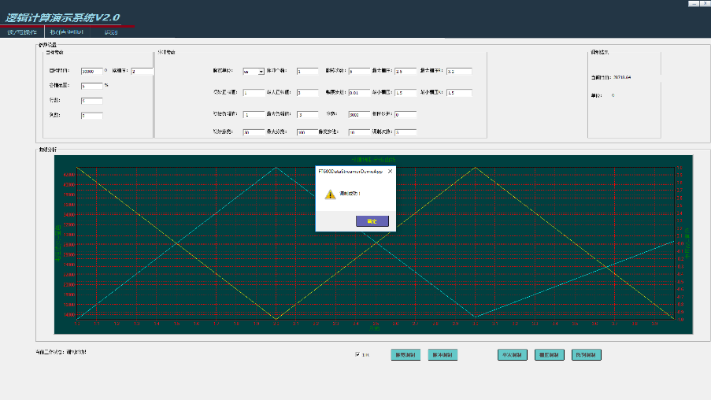Click the 调制成功 status text at bottom left
This screenshot has width=711, height=400.
pos(76,352)
